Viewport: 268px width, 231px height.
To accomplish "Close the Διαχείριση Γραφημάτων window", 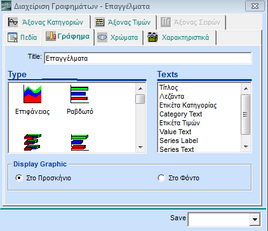I will [255, 6].
